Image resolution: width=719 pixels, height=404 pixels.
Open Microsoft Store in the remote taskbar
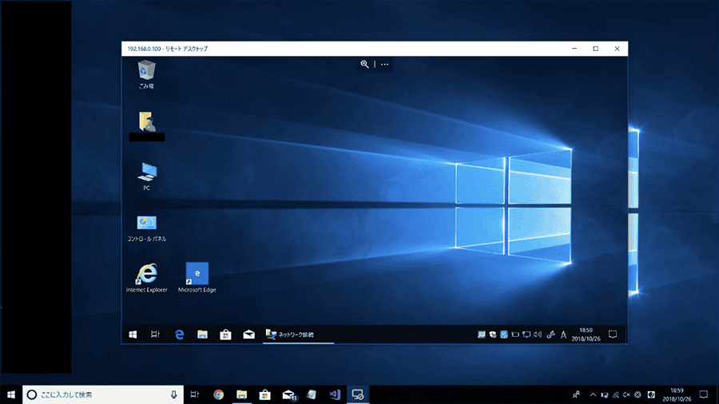point(225,335)
